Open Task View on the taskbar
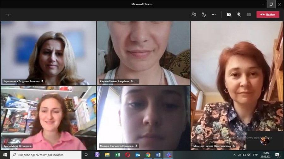Viewport: 284px width, 159px height. (x=86, y=155)
